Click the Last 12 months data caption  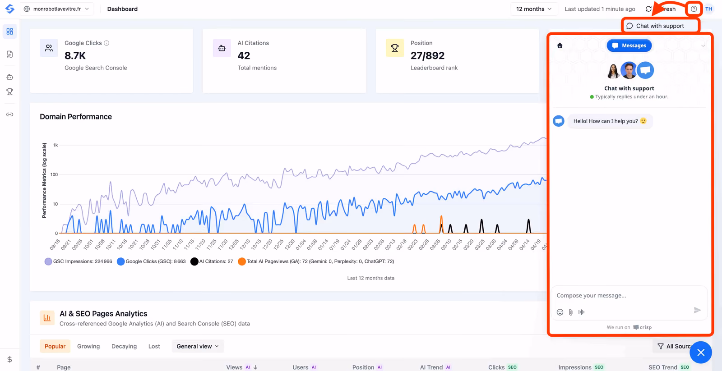pyautogui.click(x=370, y=278)
